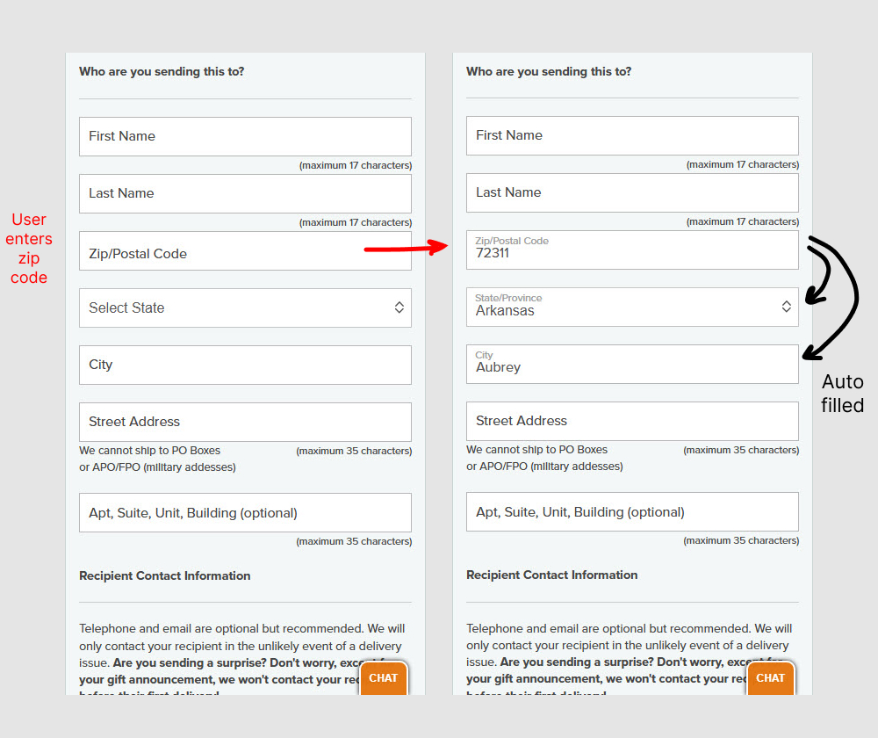Click Street Address field in right form
The height and width of the screenshot is (738, 878).
pyautogui.click(x=632, y=421)
